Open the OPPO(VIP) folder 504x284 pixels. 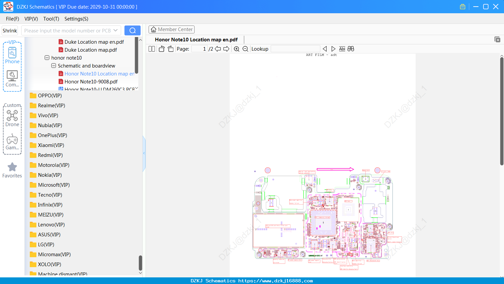[x=46, y=95]
